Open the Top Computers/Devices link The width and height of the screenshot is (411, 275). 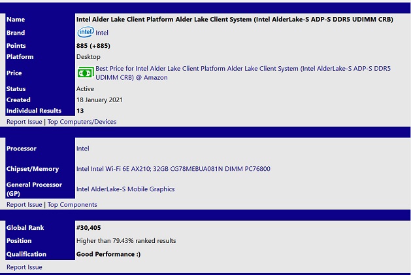coord(82,122)
